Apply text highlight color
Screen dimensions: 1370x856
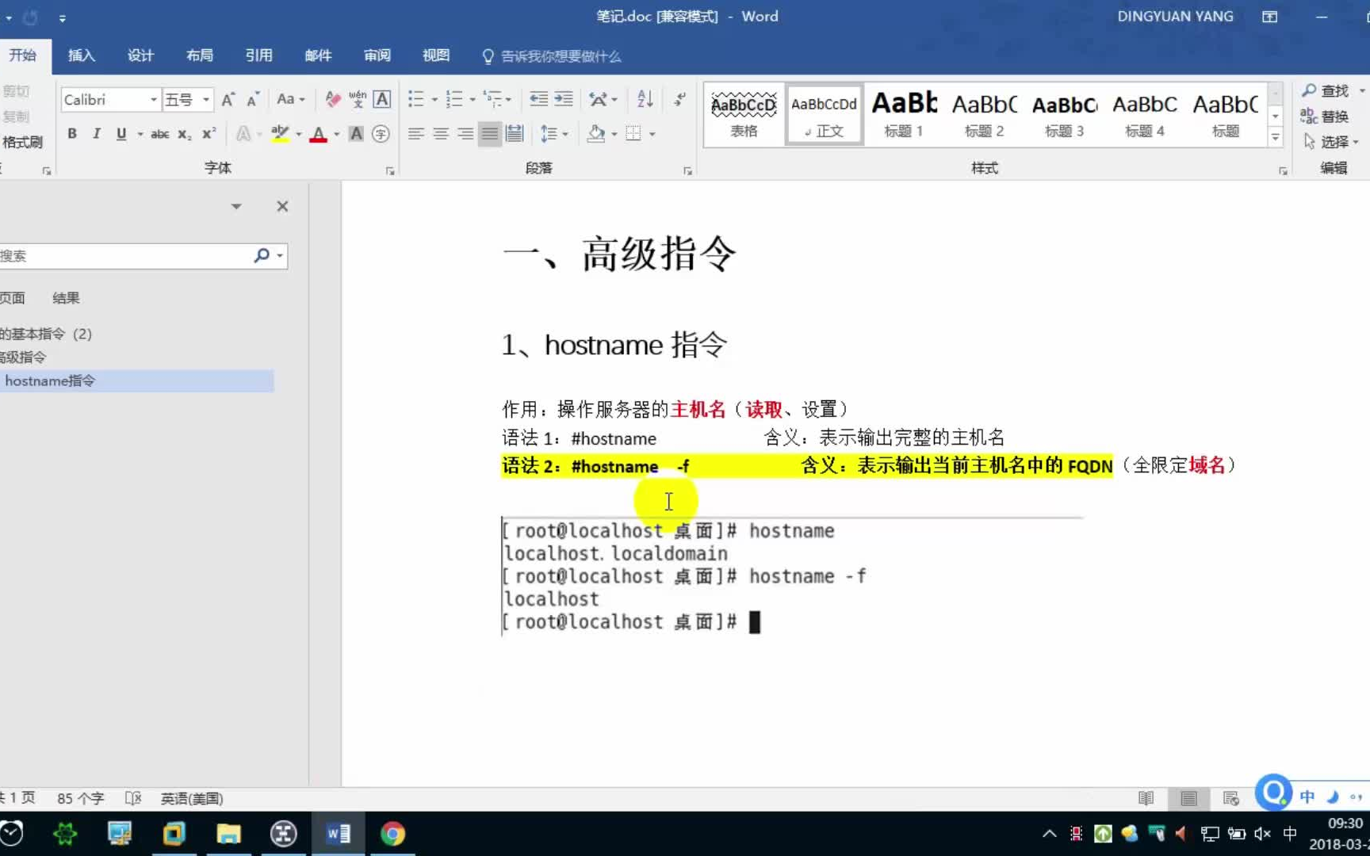pyautogui.click(x=279, y=133)
